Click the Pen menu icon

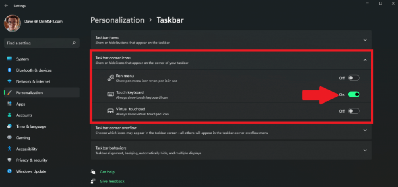110,78
